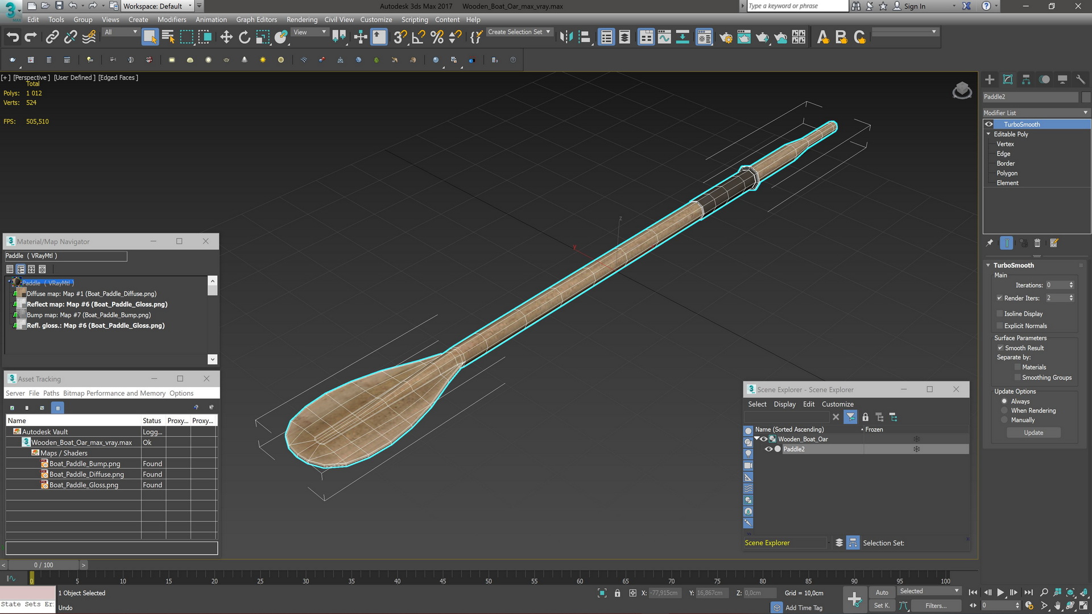Select the TurboSmooth modifier in stack
Image resolution: width=1092 pixels, height=614 pixels.
click(x=1021, y=124)
